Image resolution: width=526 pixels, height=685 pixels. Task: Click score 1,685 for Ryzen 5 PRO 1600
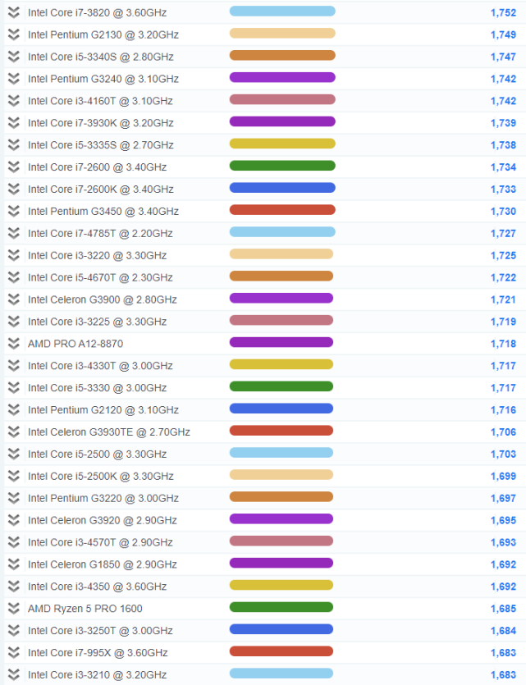pos(503,609)
